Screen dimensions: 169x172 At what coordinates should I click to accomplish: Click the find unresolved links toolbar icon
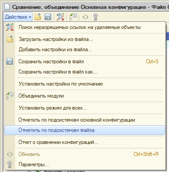[60, 17]
